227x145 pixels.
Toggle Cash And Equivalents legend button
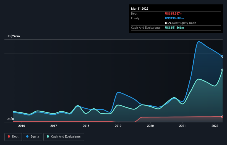(x=64, y=137)
